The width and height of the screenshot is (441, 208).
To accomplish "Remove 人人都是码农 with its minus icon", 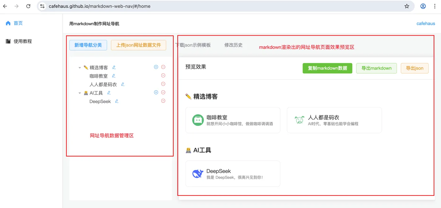I will (x=163, y=84).
